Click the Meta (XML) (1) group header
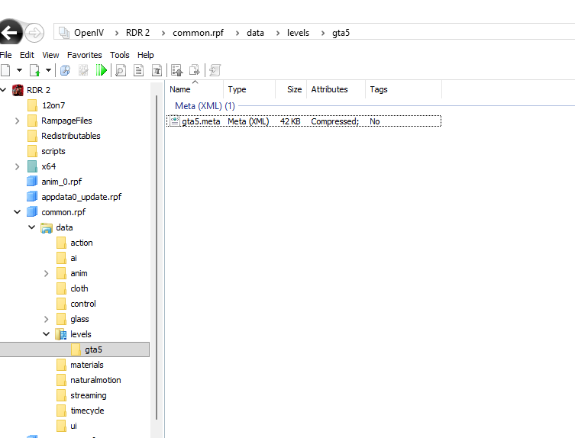This screenshot has width=575, height=438. (205, 106)
